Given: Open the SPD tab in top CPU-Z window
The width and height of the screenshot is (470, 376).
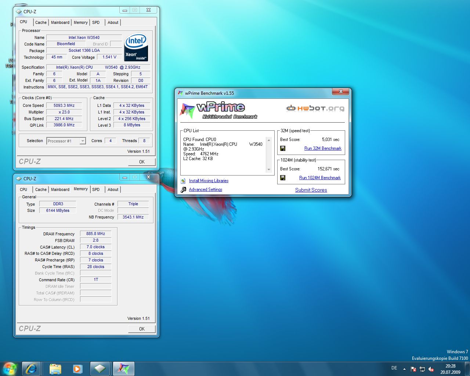Looking at the screenshot, I should (x=96, y=22).
